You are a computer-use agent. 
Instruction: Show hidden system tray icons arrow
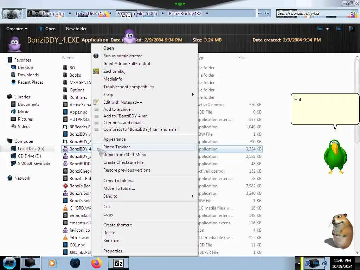pos(299,263)
